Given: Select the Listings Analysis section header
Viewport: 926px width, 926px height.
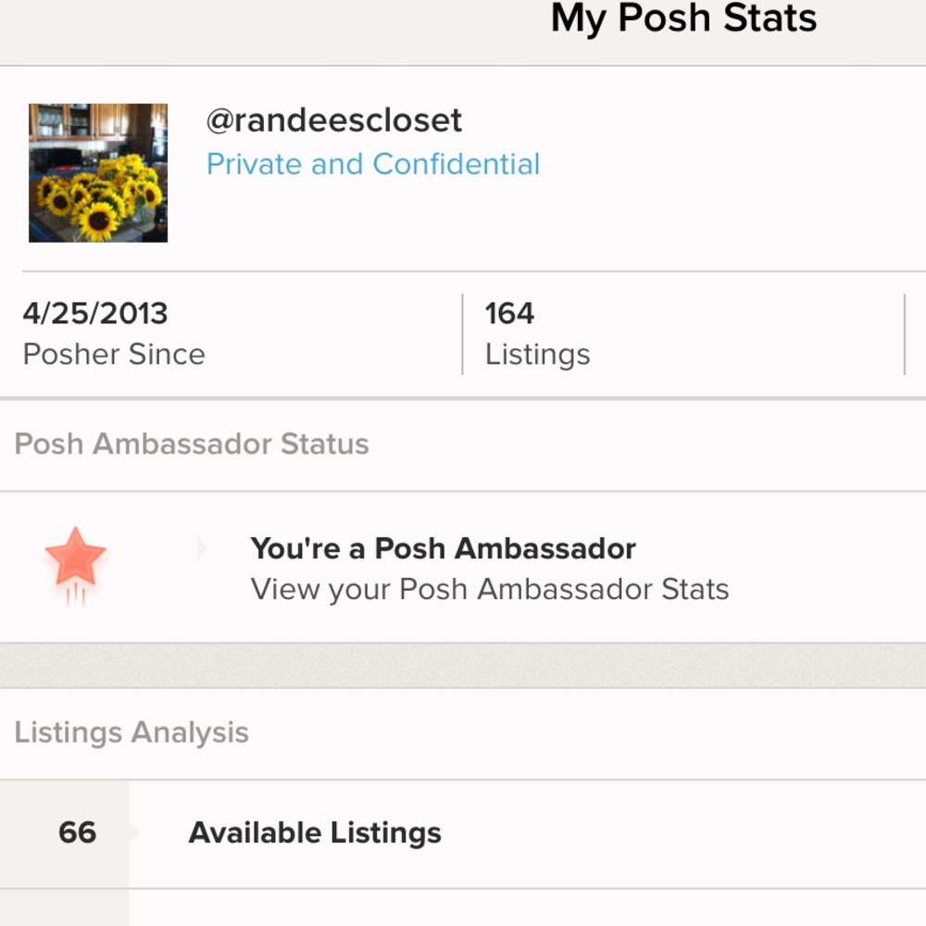Looking at the screenshot, I should pyautogui.click(x=131, y=732).
